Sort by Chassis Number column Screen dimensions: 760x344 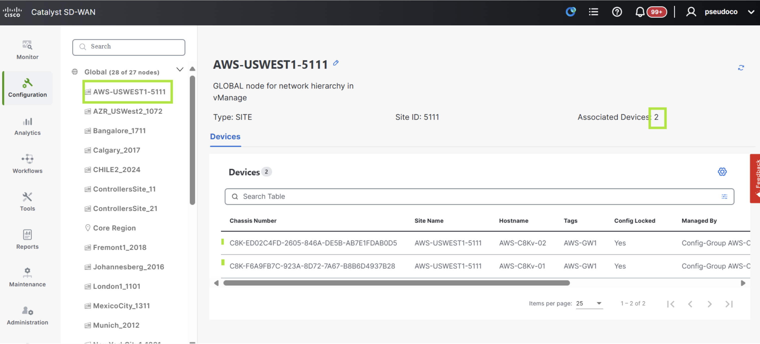click(253, 221)
